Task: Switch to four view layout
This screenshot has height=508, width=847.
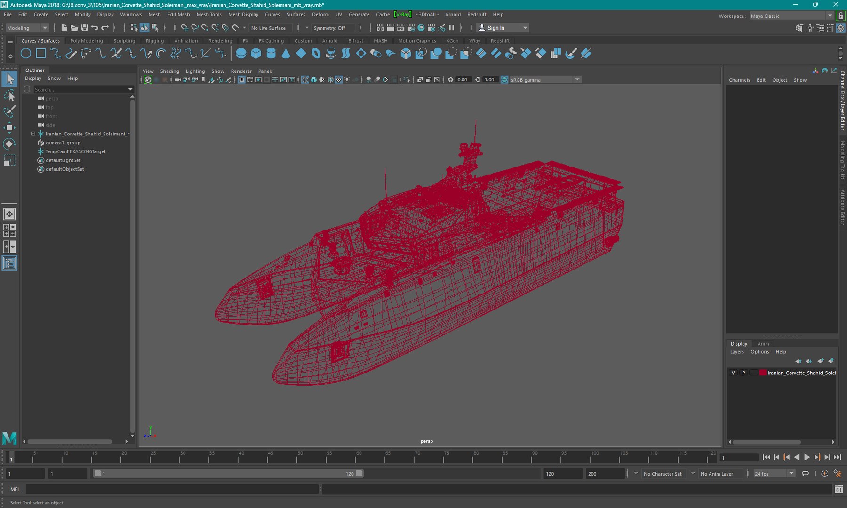Action: point(9,230)
